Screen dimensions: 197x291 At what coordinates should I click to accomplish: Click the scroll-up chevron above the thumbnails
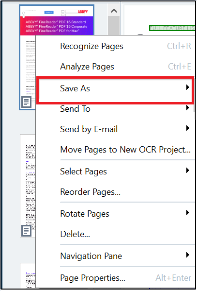[114, 11]
